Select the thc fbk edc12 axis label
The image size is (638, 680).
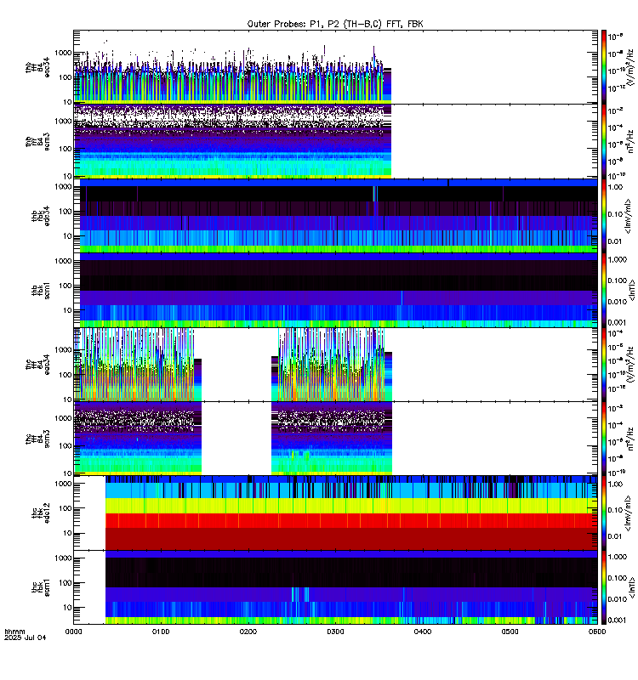point(41,513)
